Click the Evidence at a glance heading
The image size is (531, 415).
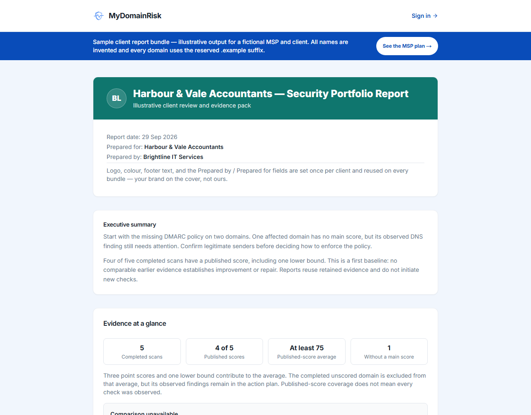click(x=134, y=323)
